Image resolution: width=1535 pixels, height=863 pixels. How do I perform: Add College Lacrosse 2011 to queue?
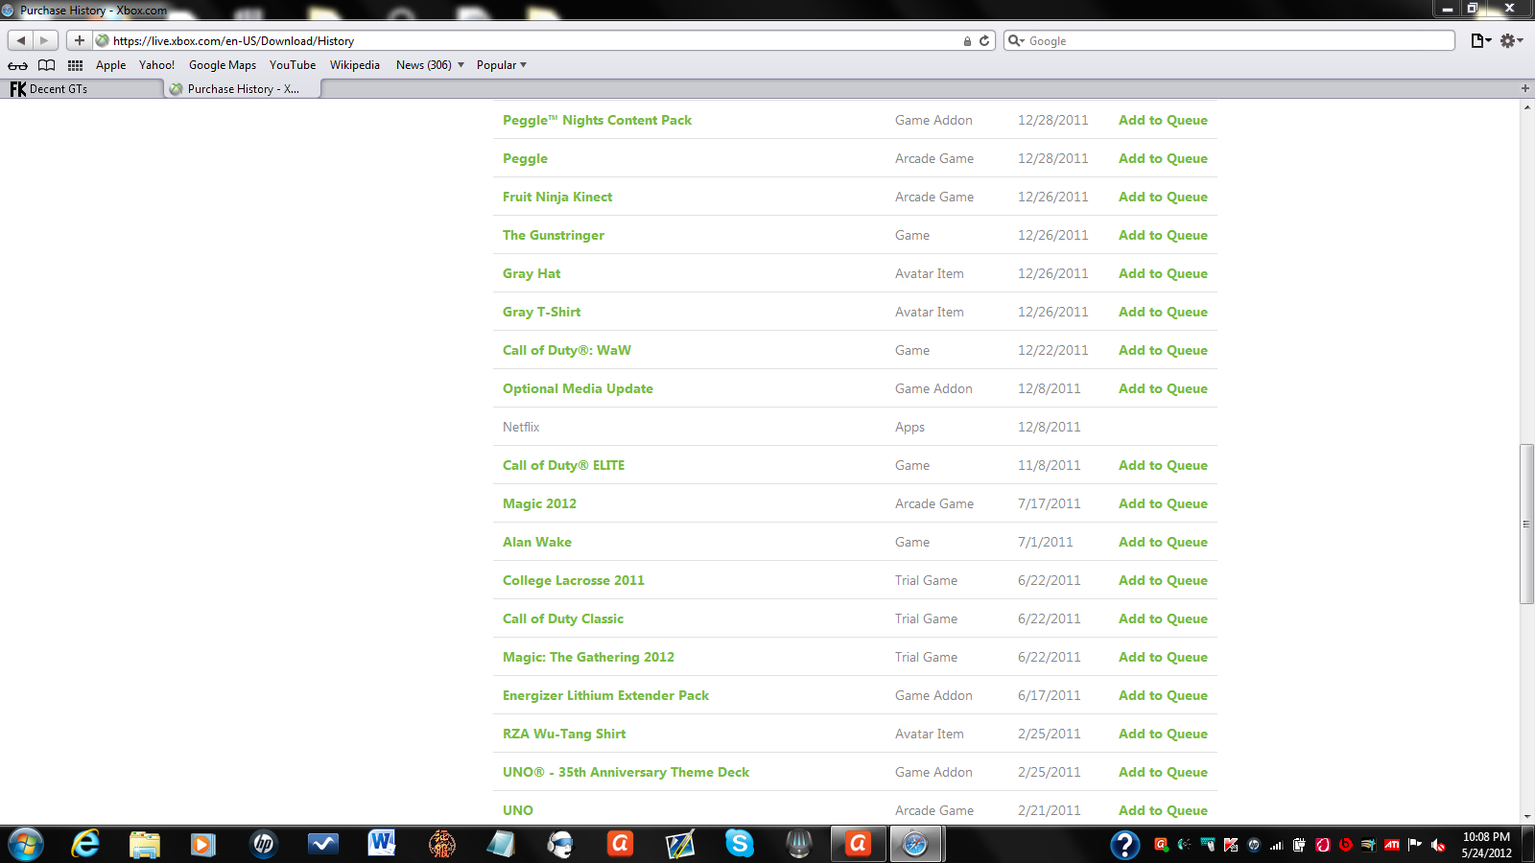click(x=1163, y=580)
